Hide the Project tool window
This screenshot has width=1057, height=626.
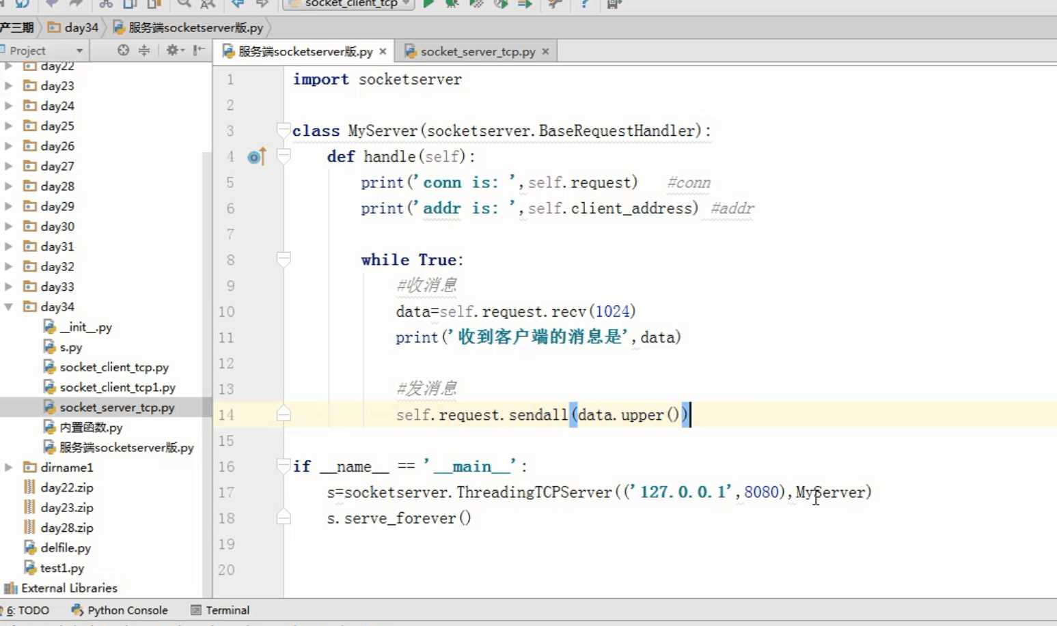(x=198, y=50)
